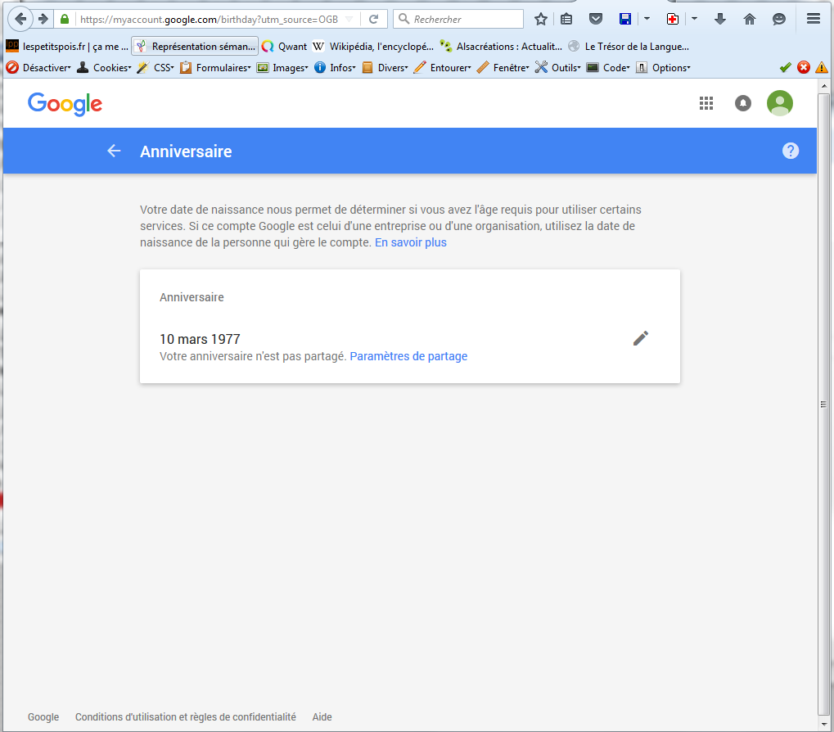Open the Google apps grid

click(706, 103)
